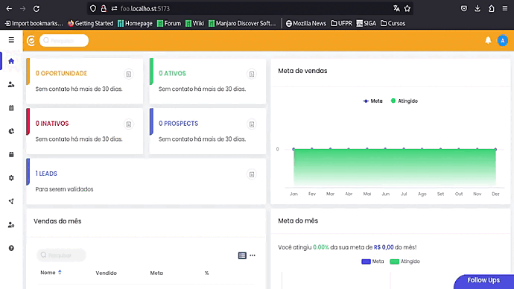Toggle Atingido series in Meta do mês legend
Image resolution: width=514 pixels, height=289 pixels.
[404, 261]
